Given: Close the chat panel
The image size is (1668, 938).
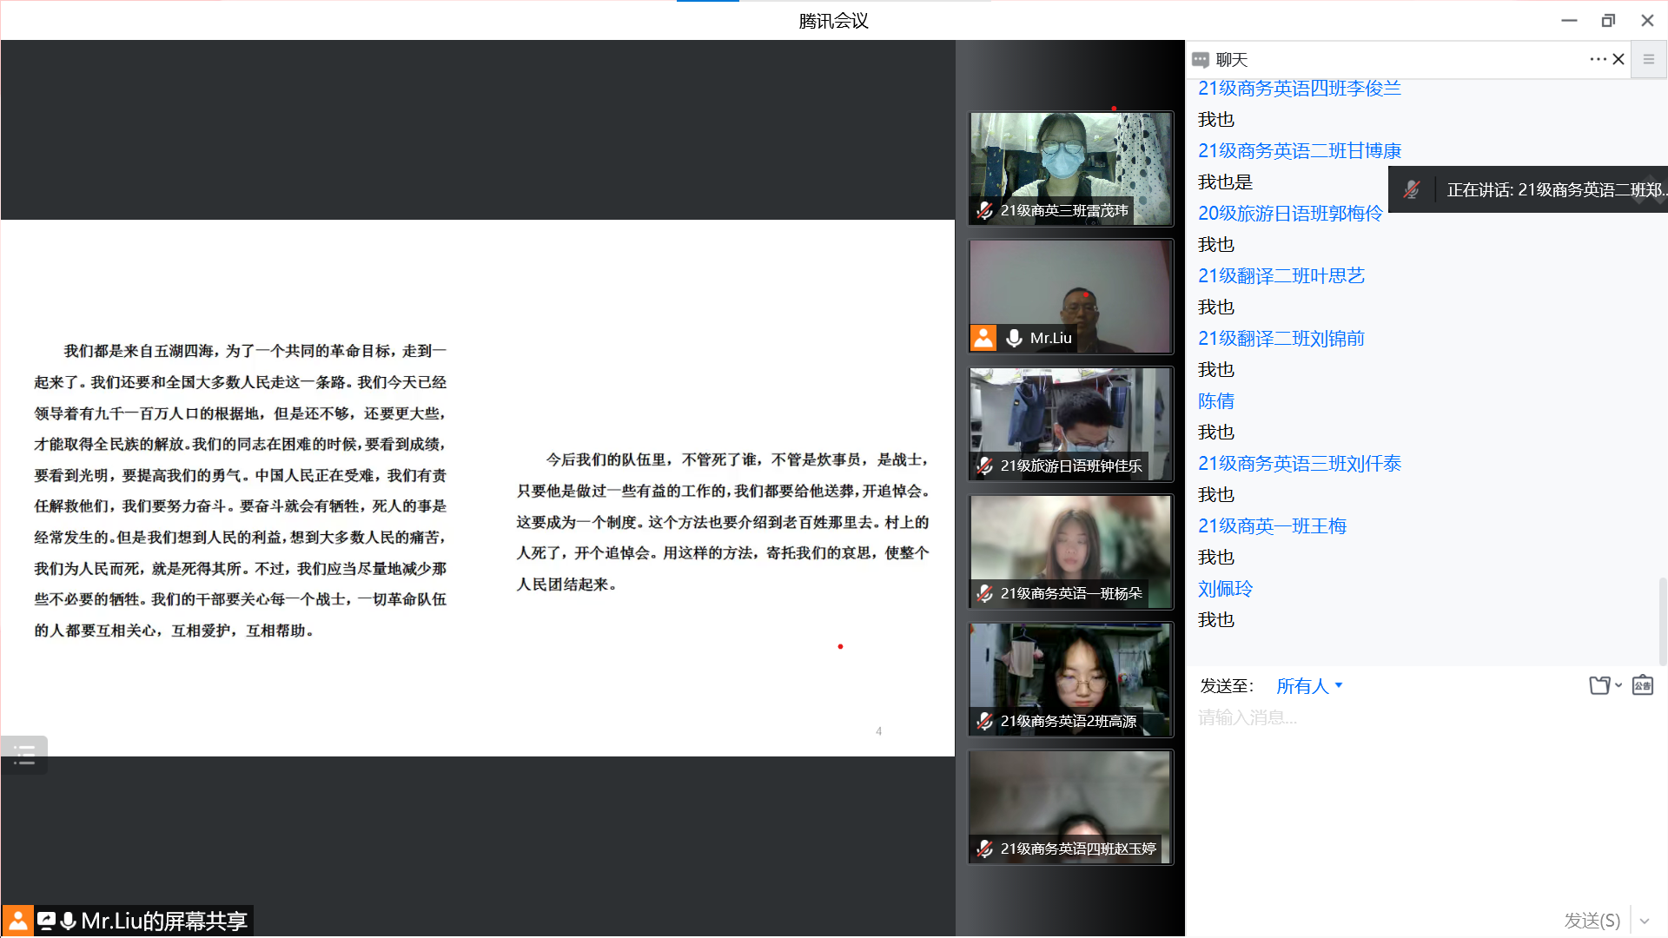Looking at the screenshot, I should (1618, 59).
